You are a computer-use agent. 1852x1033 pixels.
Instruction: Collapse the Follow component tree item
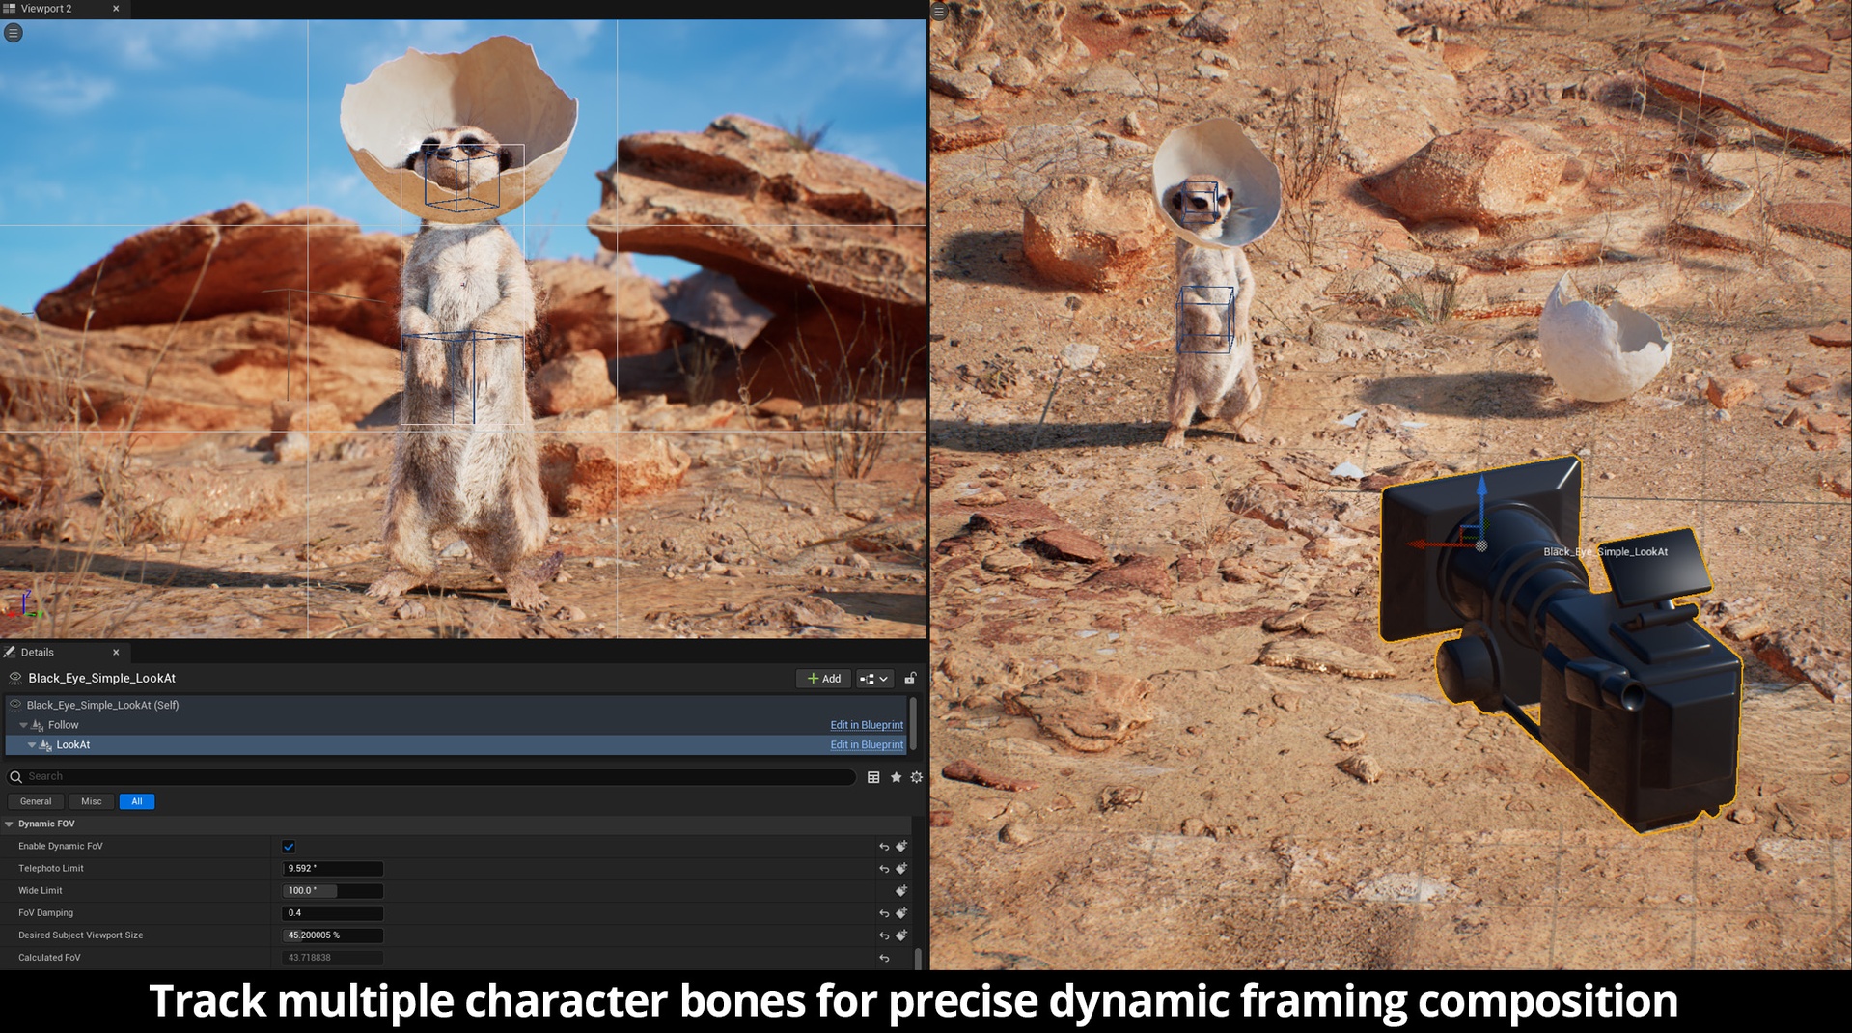point(24,725)
